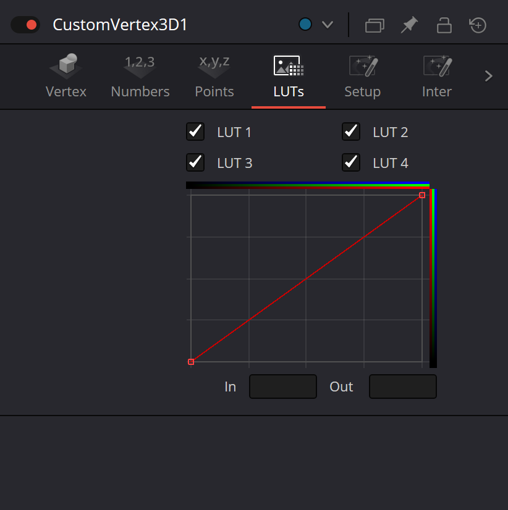
Task: Open the node color dropdown chevron
Action: pyautogui.click(x=328, y=25)
